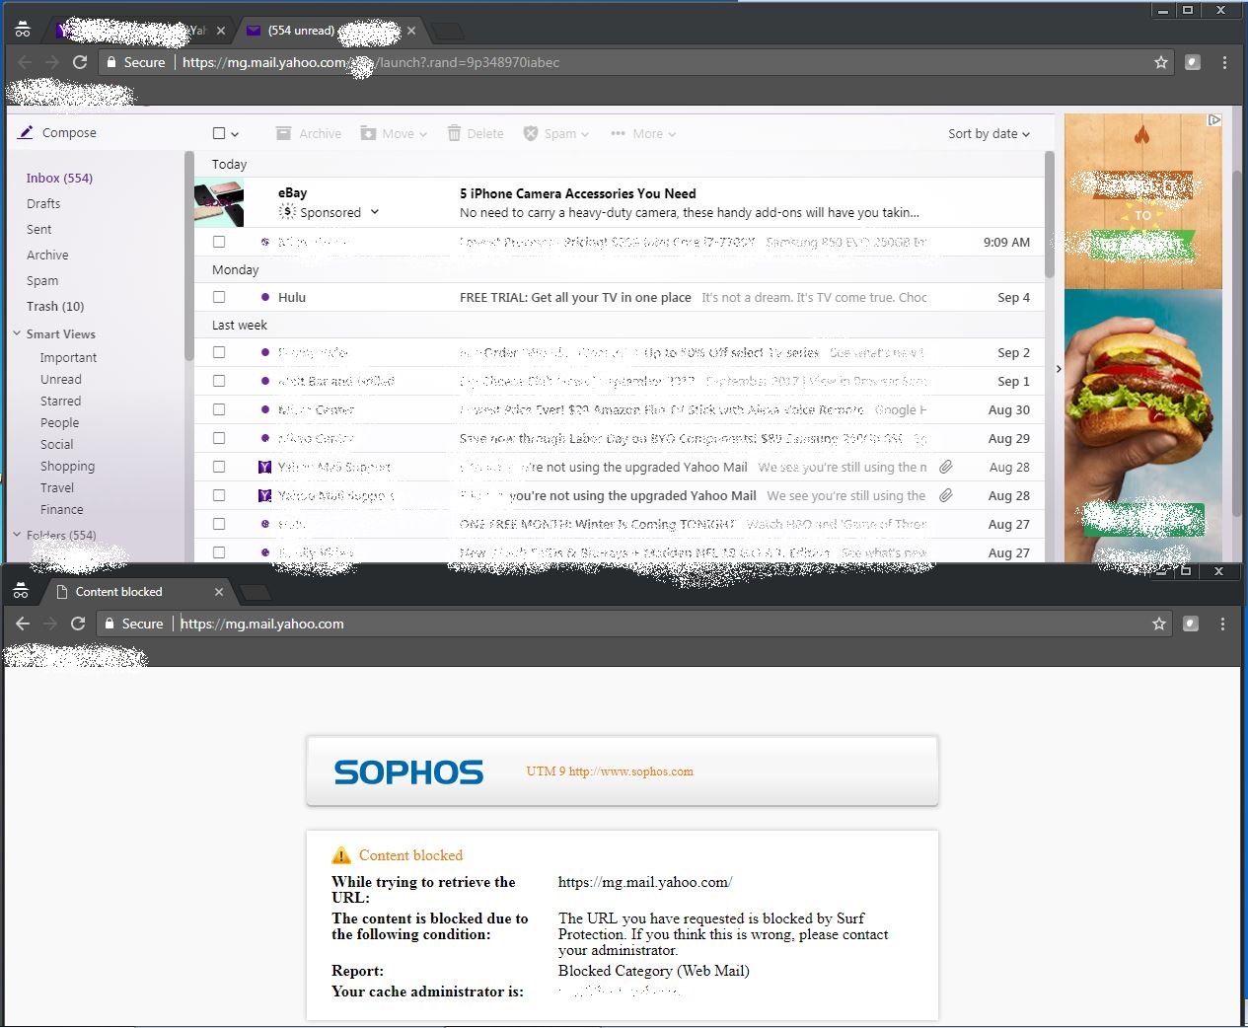Open the Hulu FREE TRIAL email
Viewport: 1248px width, 1028px height.
pos(619,297)
